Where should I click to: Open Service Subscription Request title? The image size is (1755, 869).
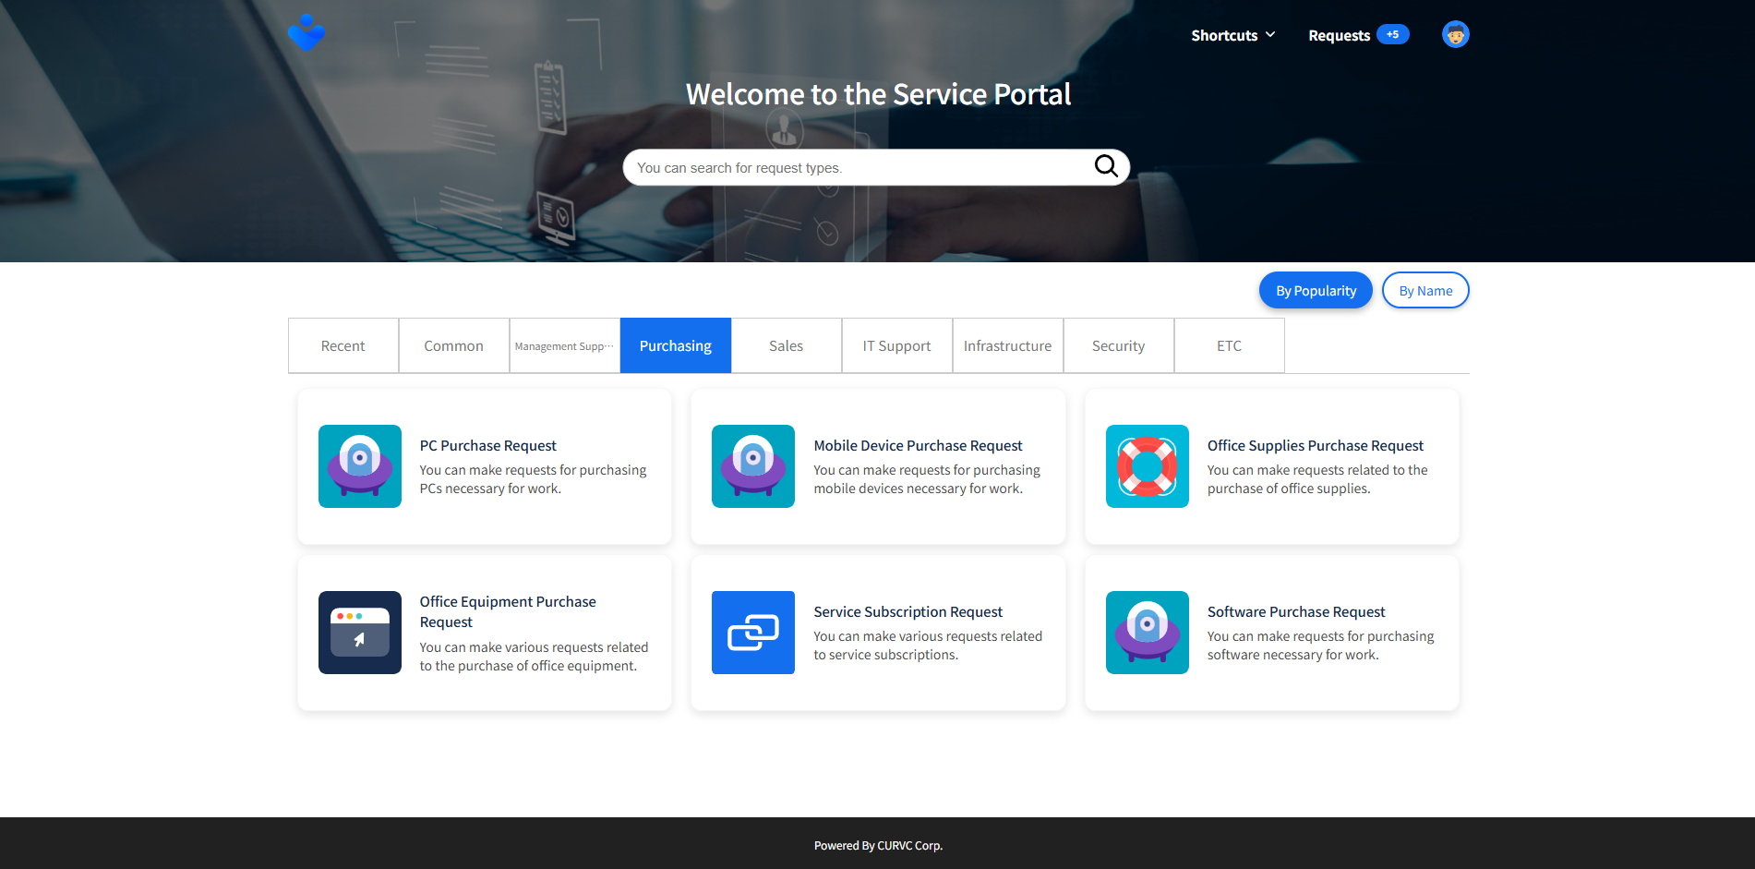point(908,611)
